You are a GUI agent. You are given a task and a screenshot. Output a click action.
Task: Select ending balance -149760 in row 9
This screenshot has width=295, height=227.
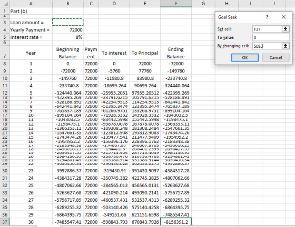[x=176, y=71]
